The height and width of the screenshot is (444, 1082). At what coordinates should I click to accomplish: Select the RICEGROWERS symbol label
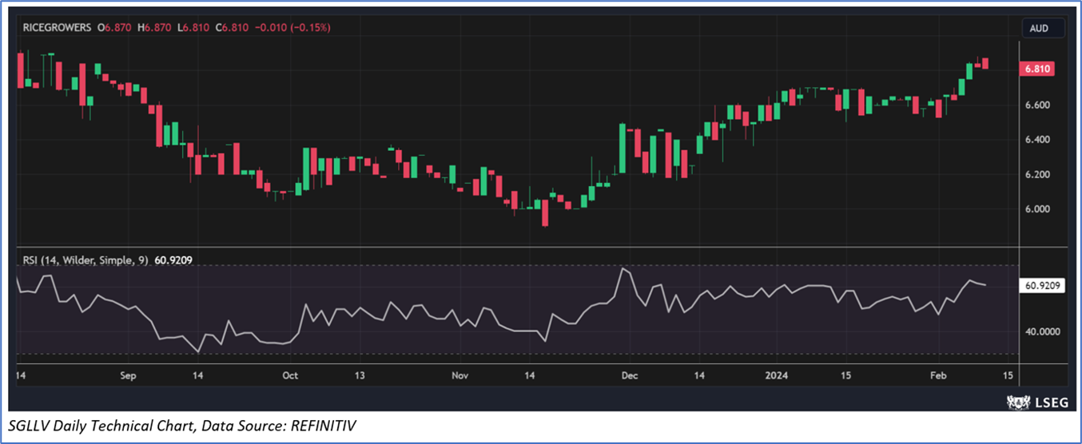coord(55,28)
